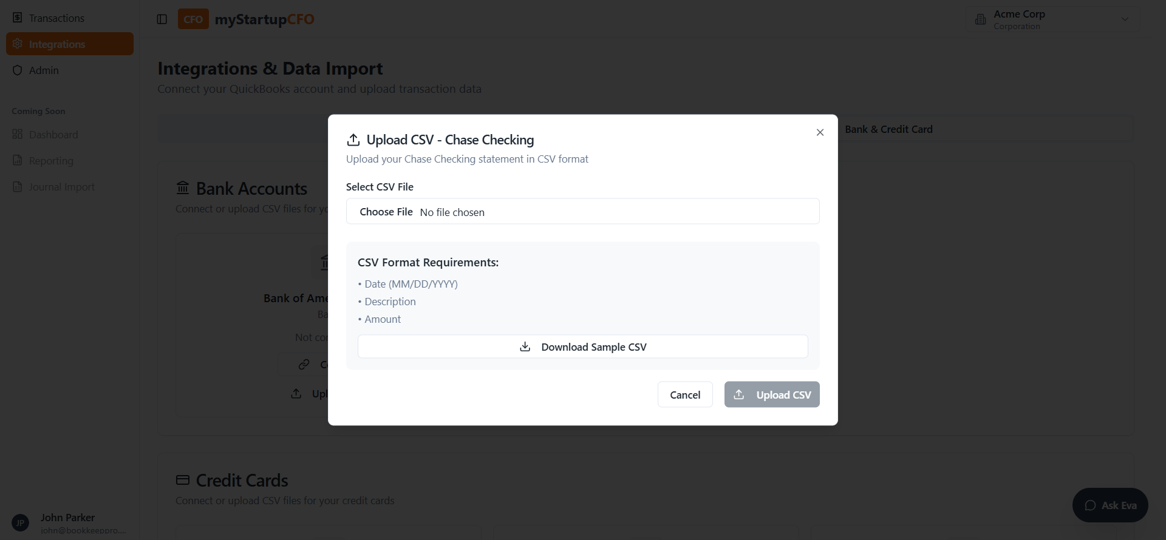Toggle the sidebar collapse icon
Image resolution: width=1166 pixels, height=540 pixels.
[162, 19]
